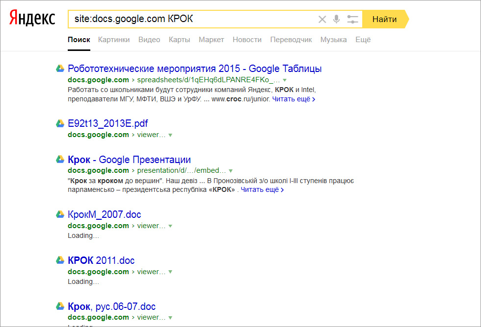The image size is (481, 327).
Task: Click Drive icon beside E92t13_2013E.pdf result
Action: pos(60,123)
